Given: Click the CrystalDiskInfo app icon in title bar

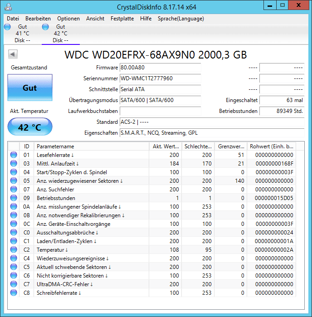Looking at the screenshot, I should tap(8, 7).
